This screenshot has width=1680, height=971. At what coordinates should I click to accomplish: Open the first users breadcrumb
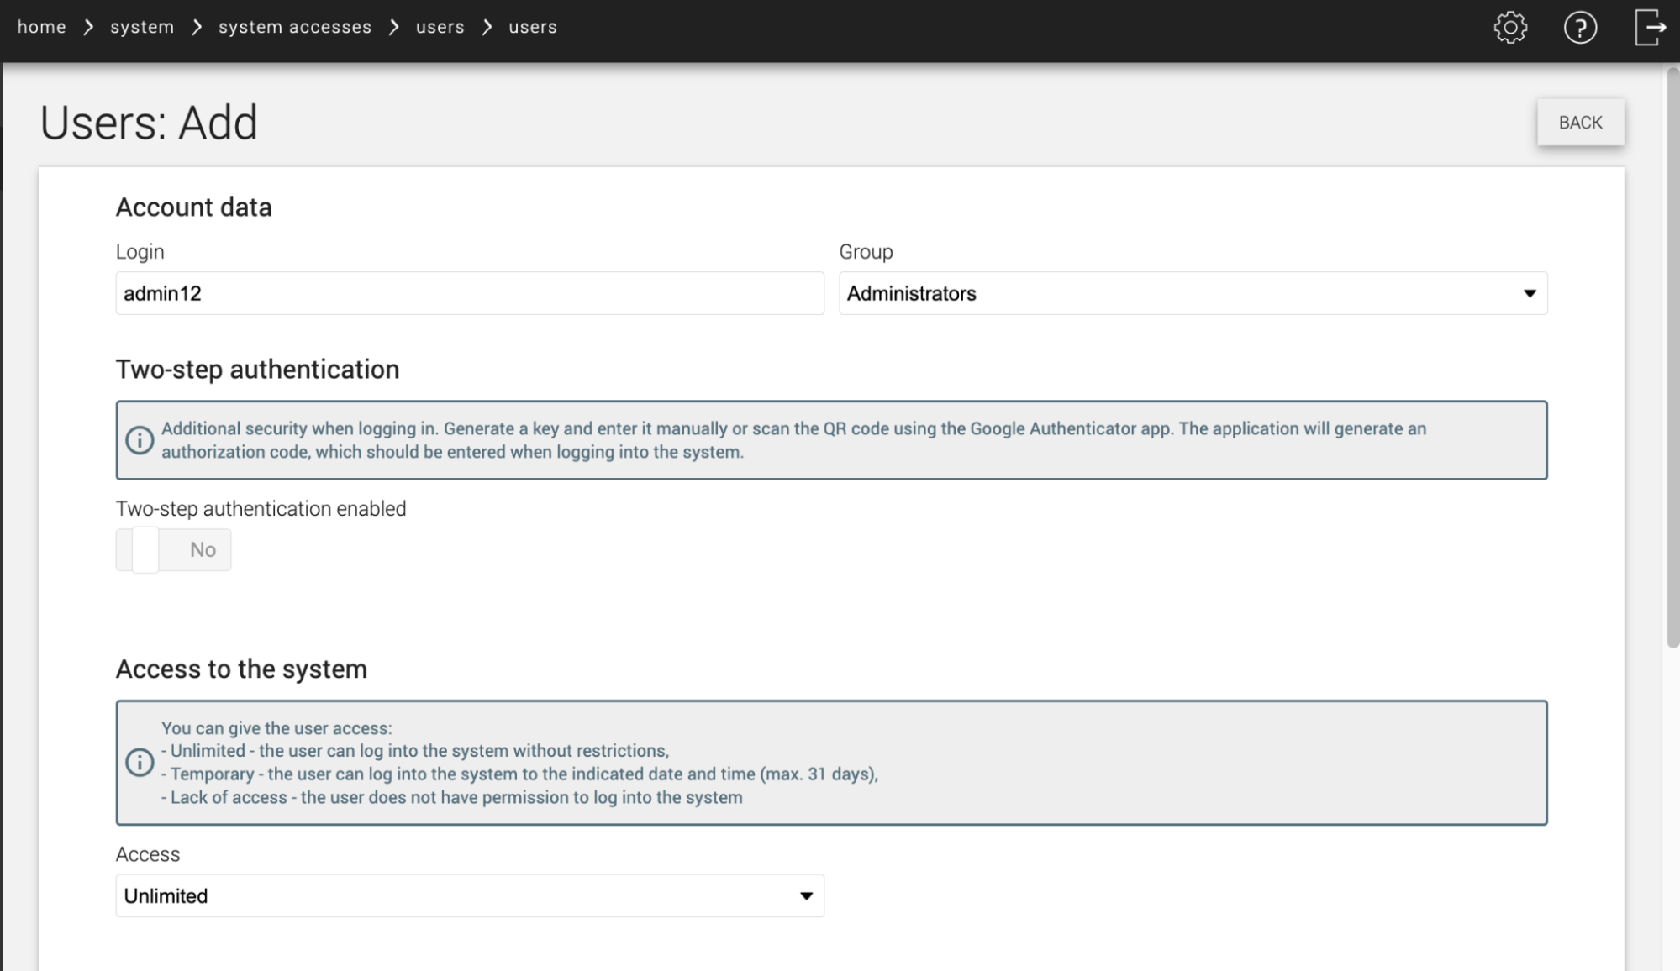(440, 27)
